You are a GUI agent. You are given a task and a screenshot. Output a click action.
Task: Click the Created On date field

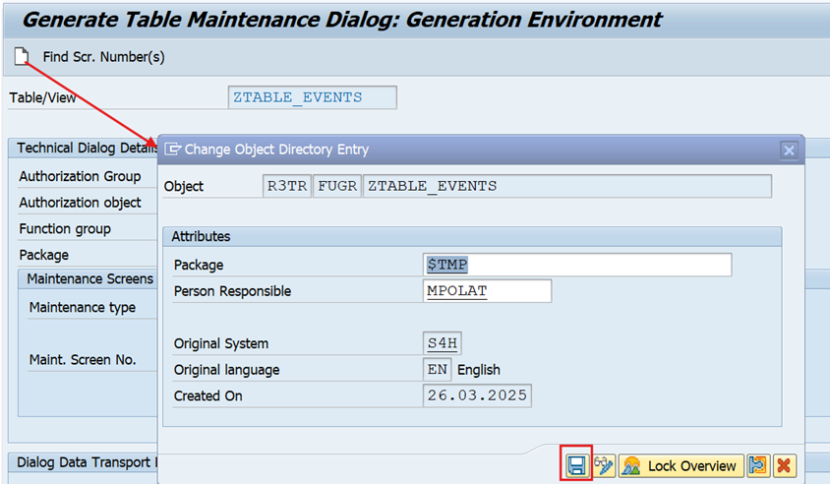[x=477, y=395]
